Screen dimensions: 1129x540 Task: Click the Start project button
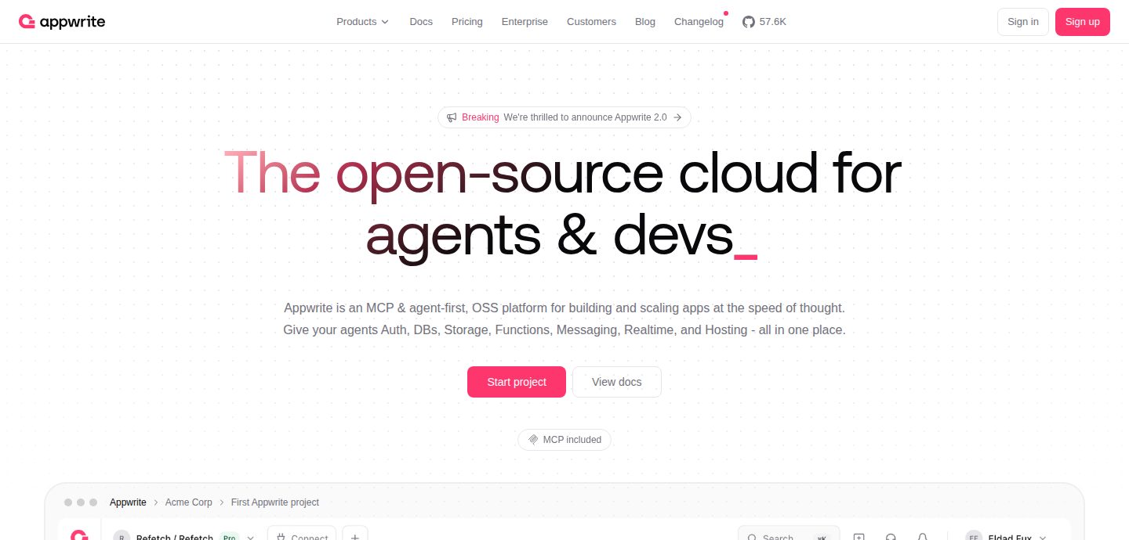point(517,382)
